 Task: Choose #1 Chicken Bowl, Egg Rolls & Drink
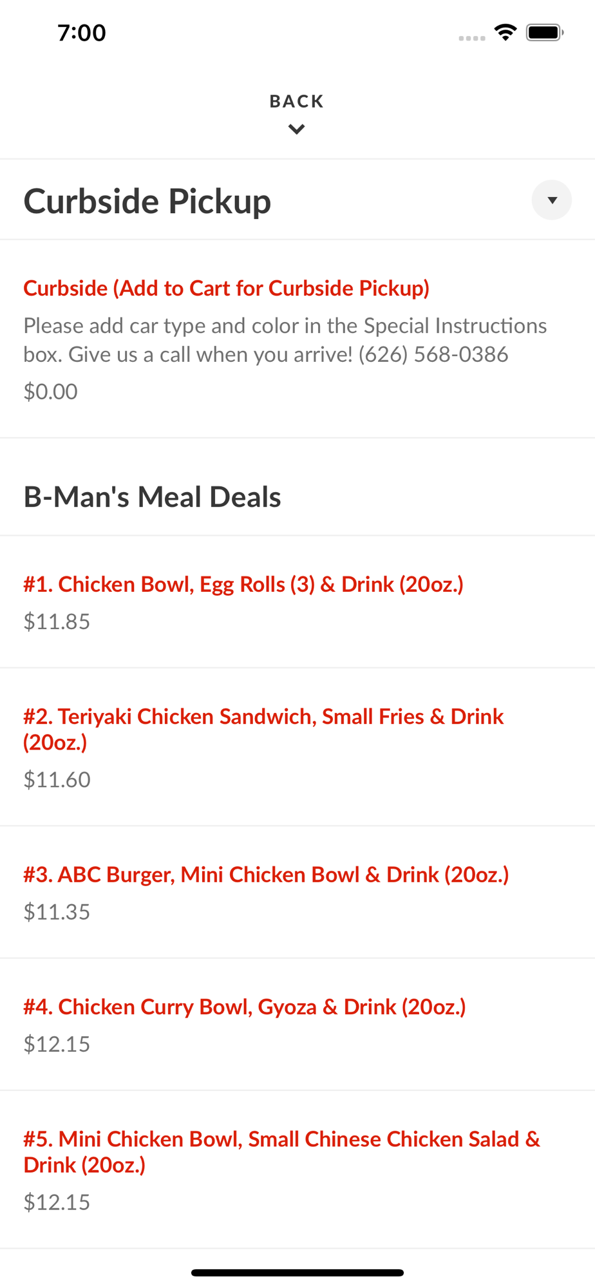pos(243,584)
